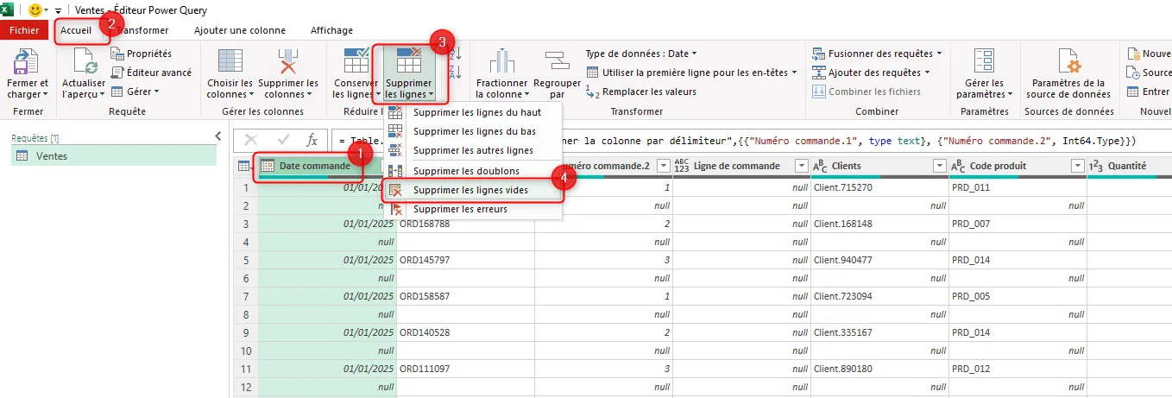Choose Supprimer les lignes du bas
The width and height of the screenshot is (1172, 398).
pyautogui.click(x=473, y=131)
